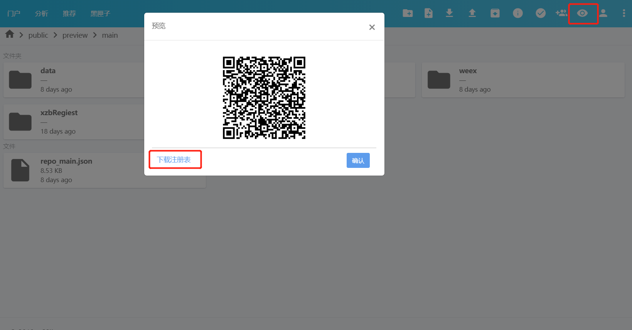Click the 预览 dialog title

point(158,26)
